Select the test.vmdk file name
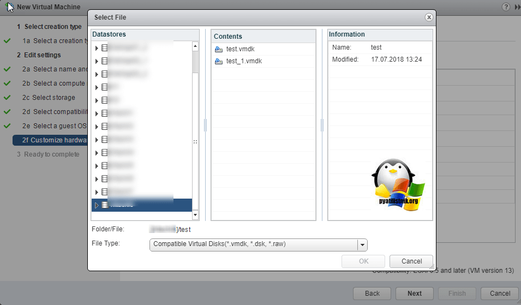Screen dimensions: 521x305 [x=239, y=49]
